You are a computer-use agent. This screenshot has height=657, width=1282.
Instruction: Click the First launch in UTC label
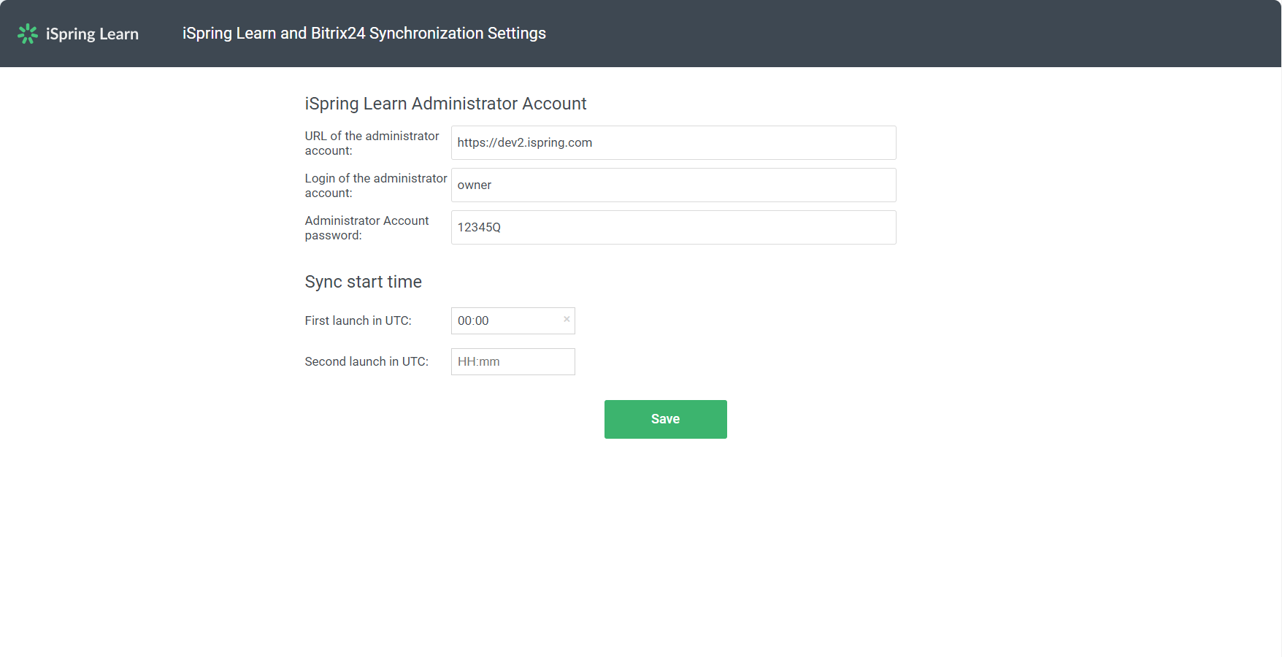(x=358, y=320)
